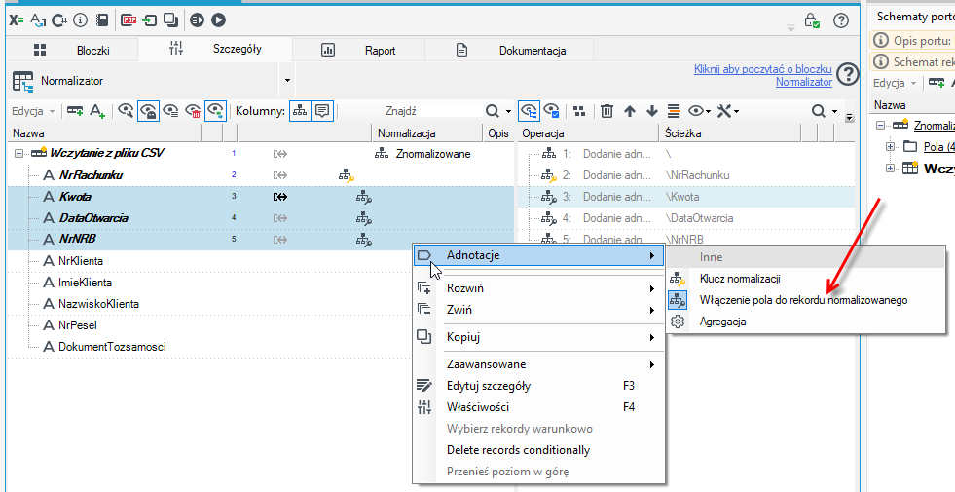The image size is (955, 492).
Task: Open the Edycja dropdown in left panel
Action: click(33, 111)
